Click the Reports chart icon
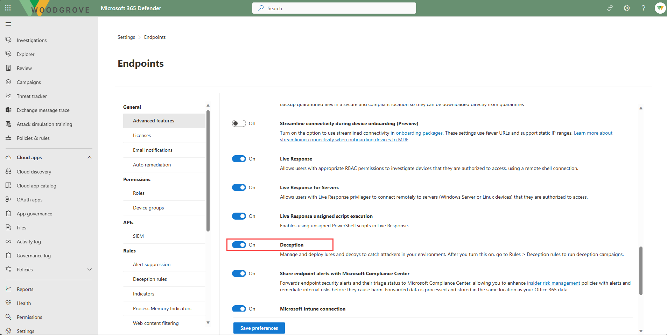The image size is (667, 335). 8,289
